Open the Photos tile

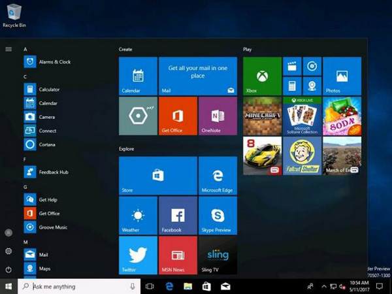(x=342, y=76)
